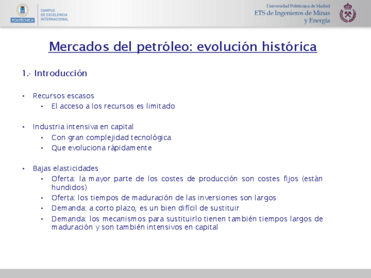Select the 'Recursos escasos' bullet
Viewport: 371px width, 278px height.
point(63,96)
